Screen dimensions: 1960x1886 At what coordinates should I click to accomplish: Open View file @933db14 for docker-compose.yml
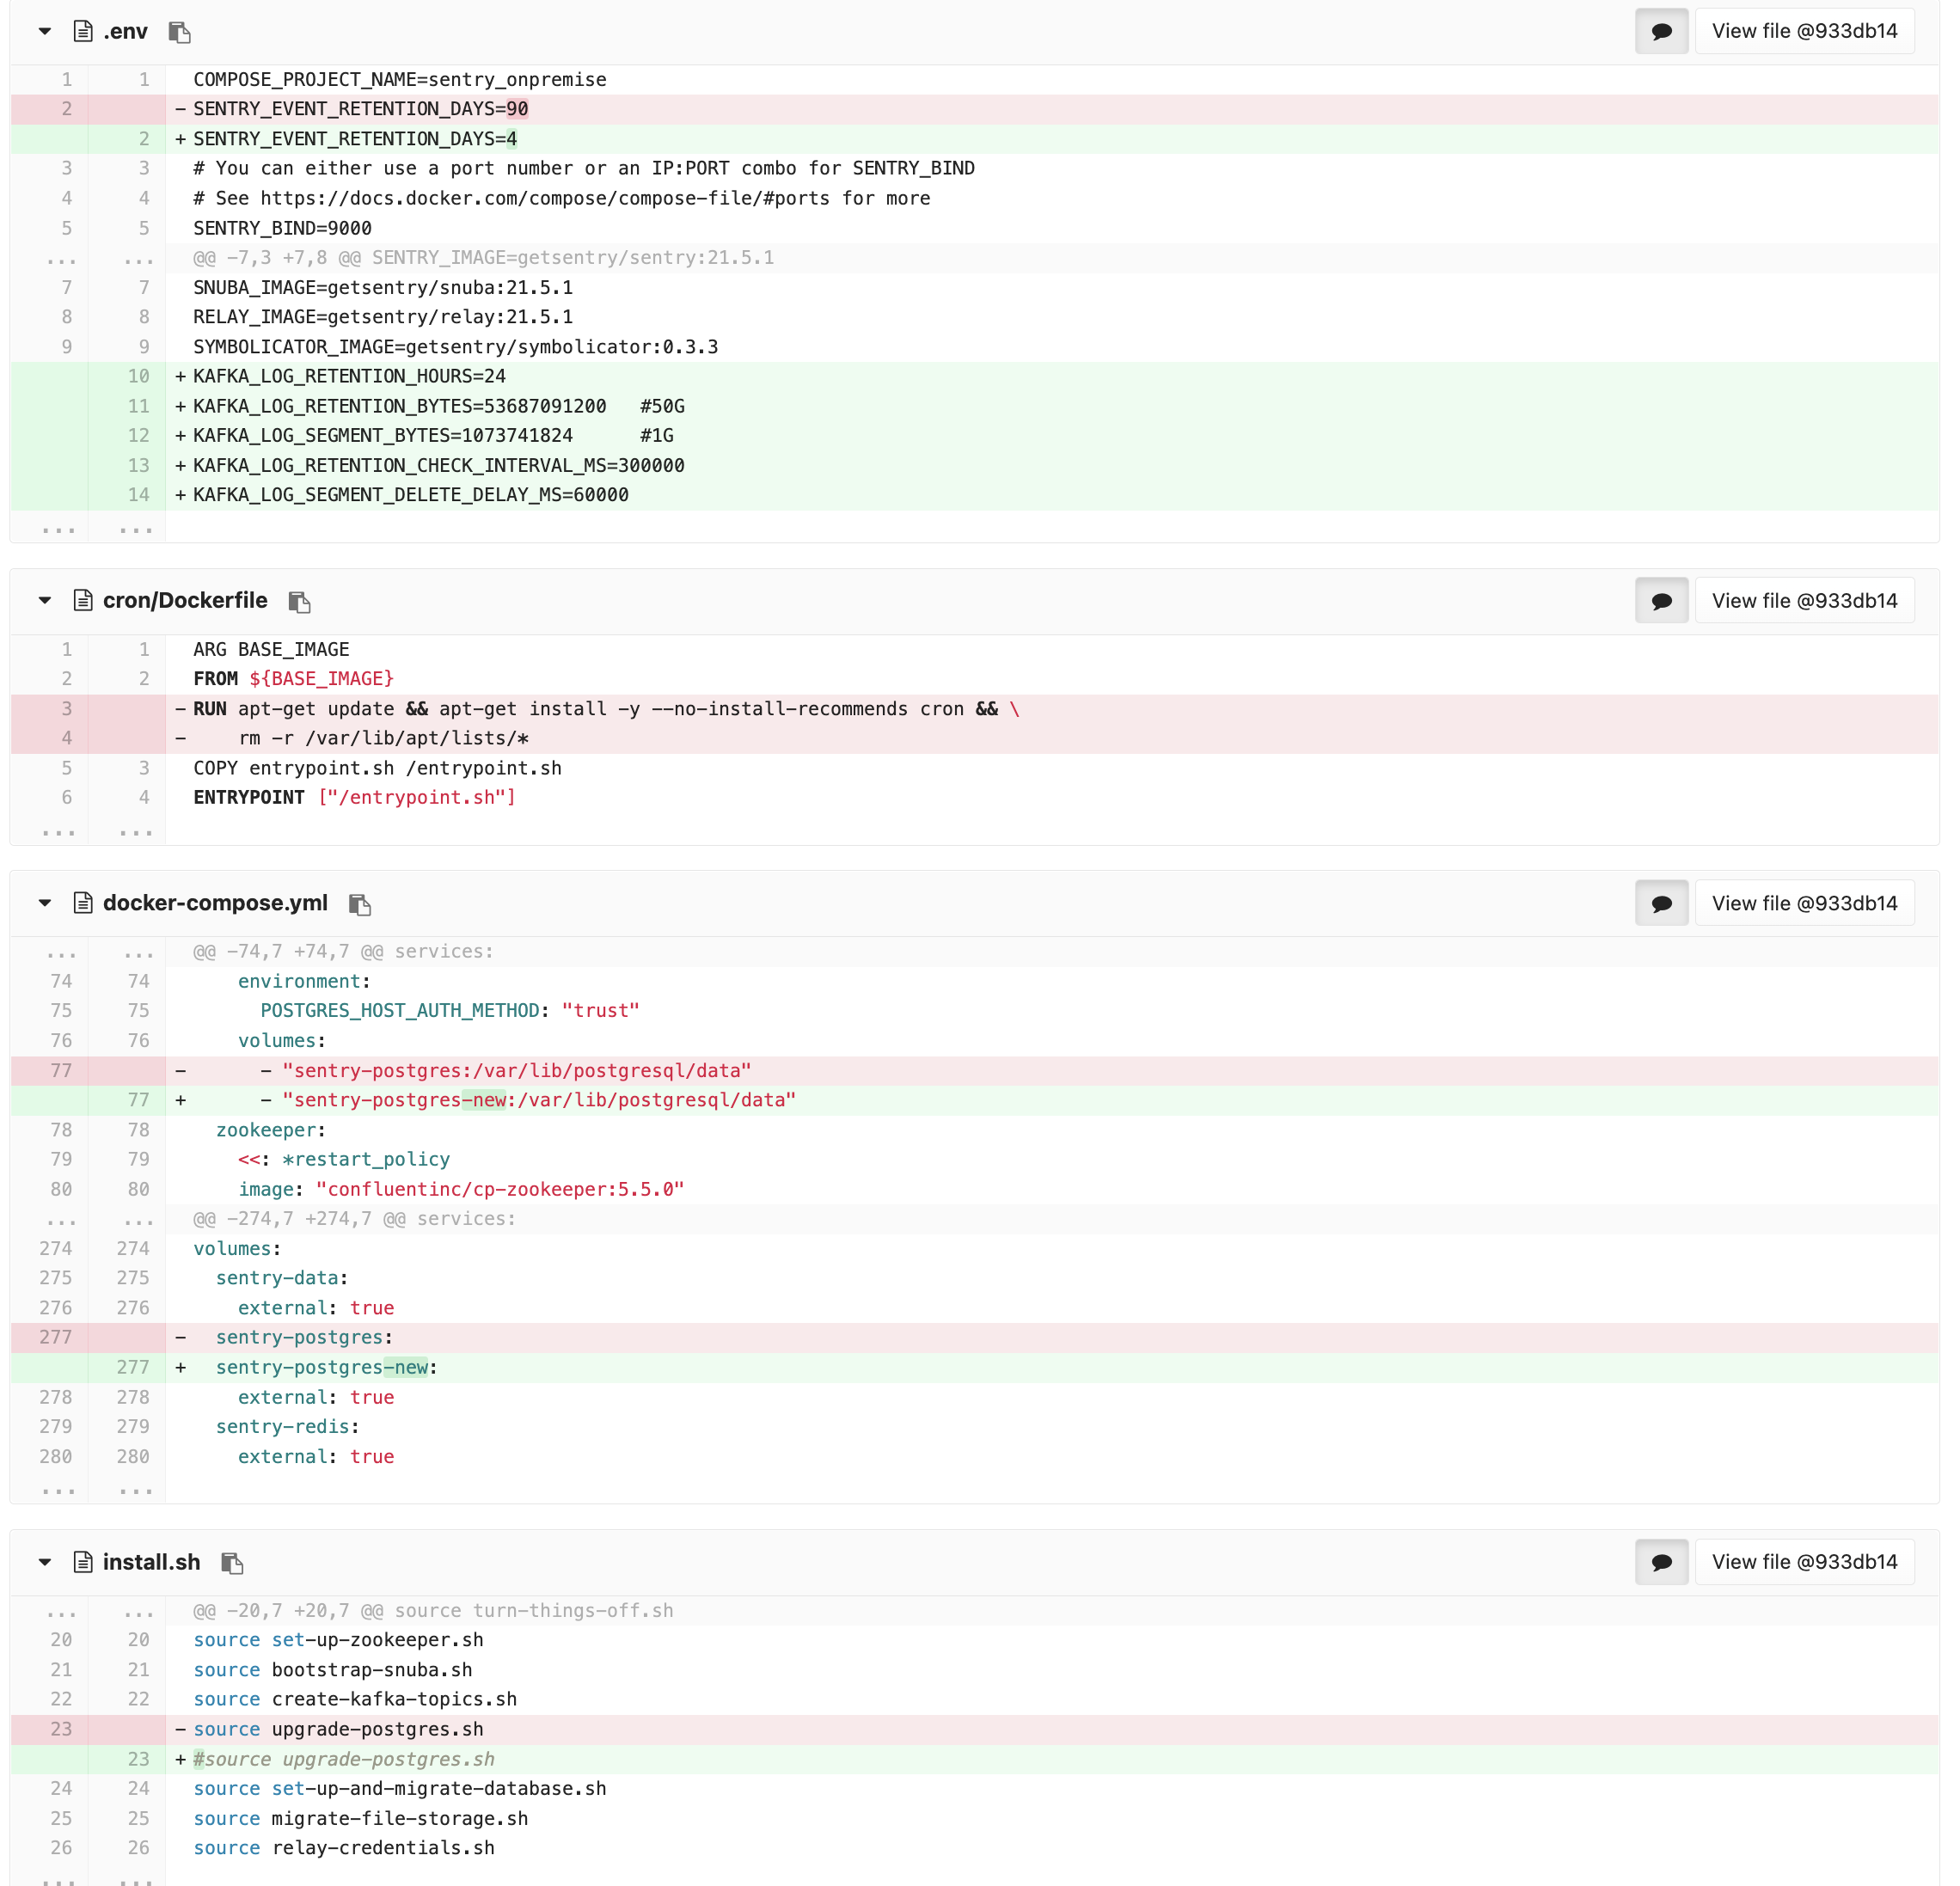[1804, 902]
